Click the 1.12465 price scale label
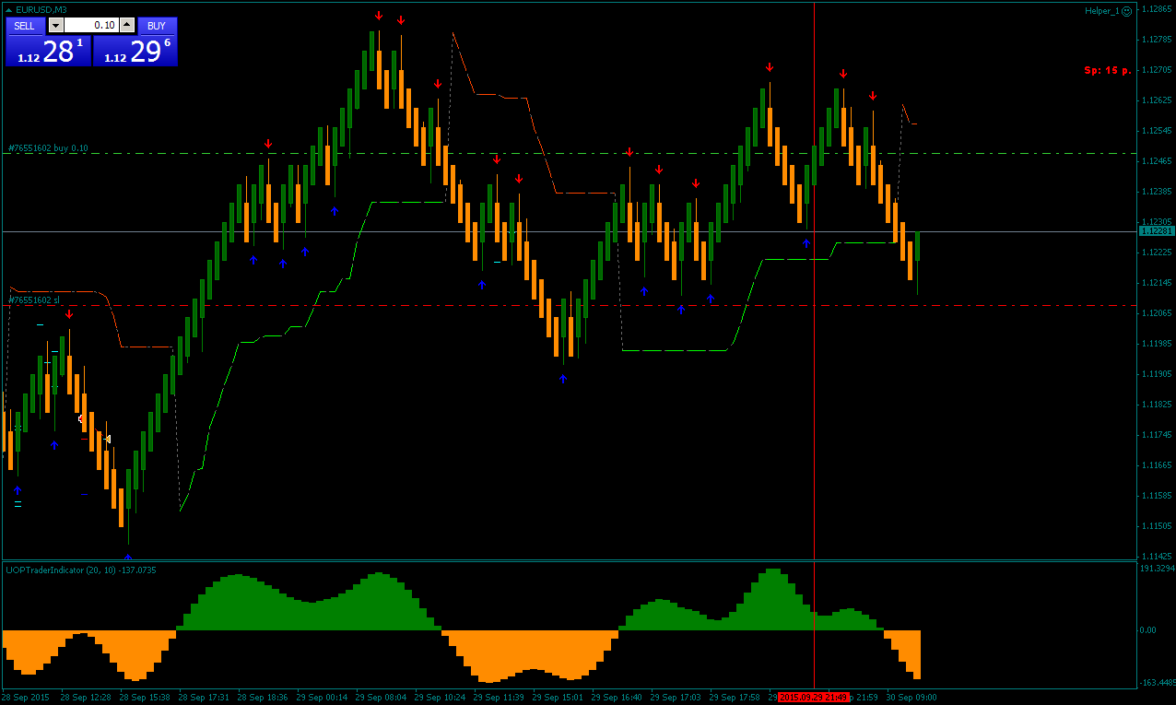Screen dimensions: 1176x705 [x=1158, y=161]
